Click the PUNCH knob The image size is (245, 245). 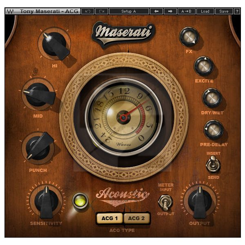[38, 147]
